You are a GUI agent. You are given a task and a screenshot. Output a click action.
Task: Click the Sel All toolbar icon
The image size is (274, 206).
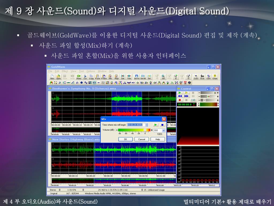tap(143, 77)
